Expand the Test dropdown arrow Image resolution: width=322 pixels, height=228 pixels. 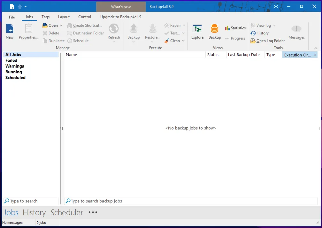183,33
